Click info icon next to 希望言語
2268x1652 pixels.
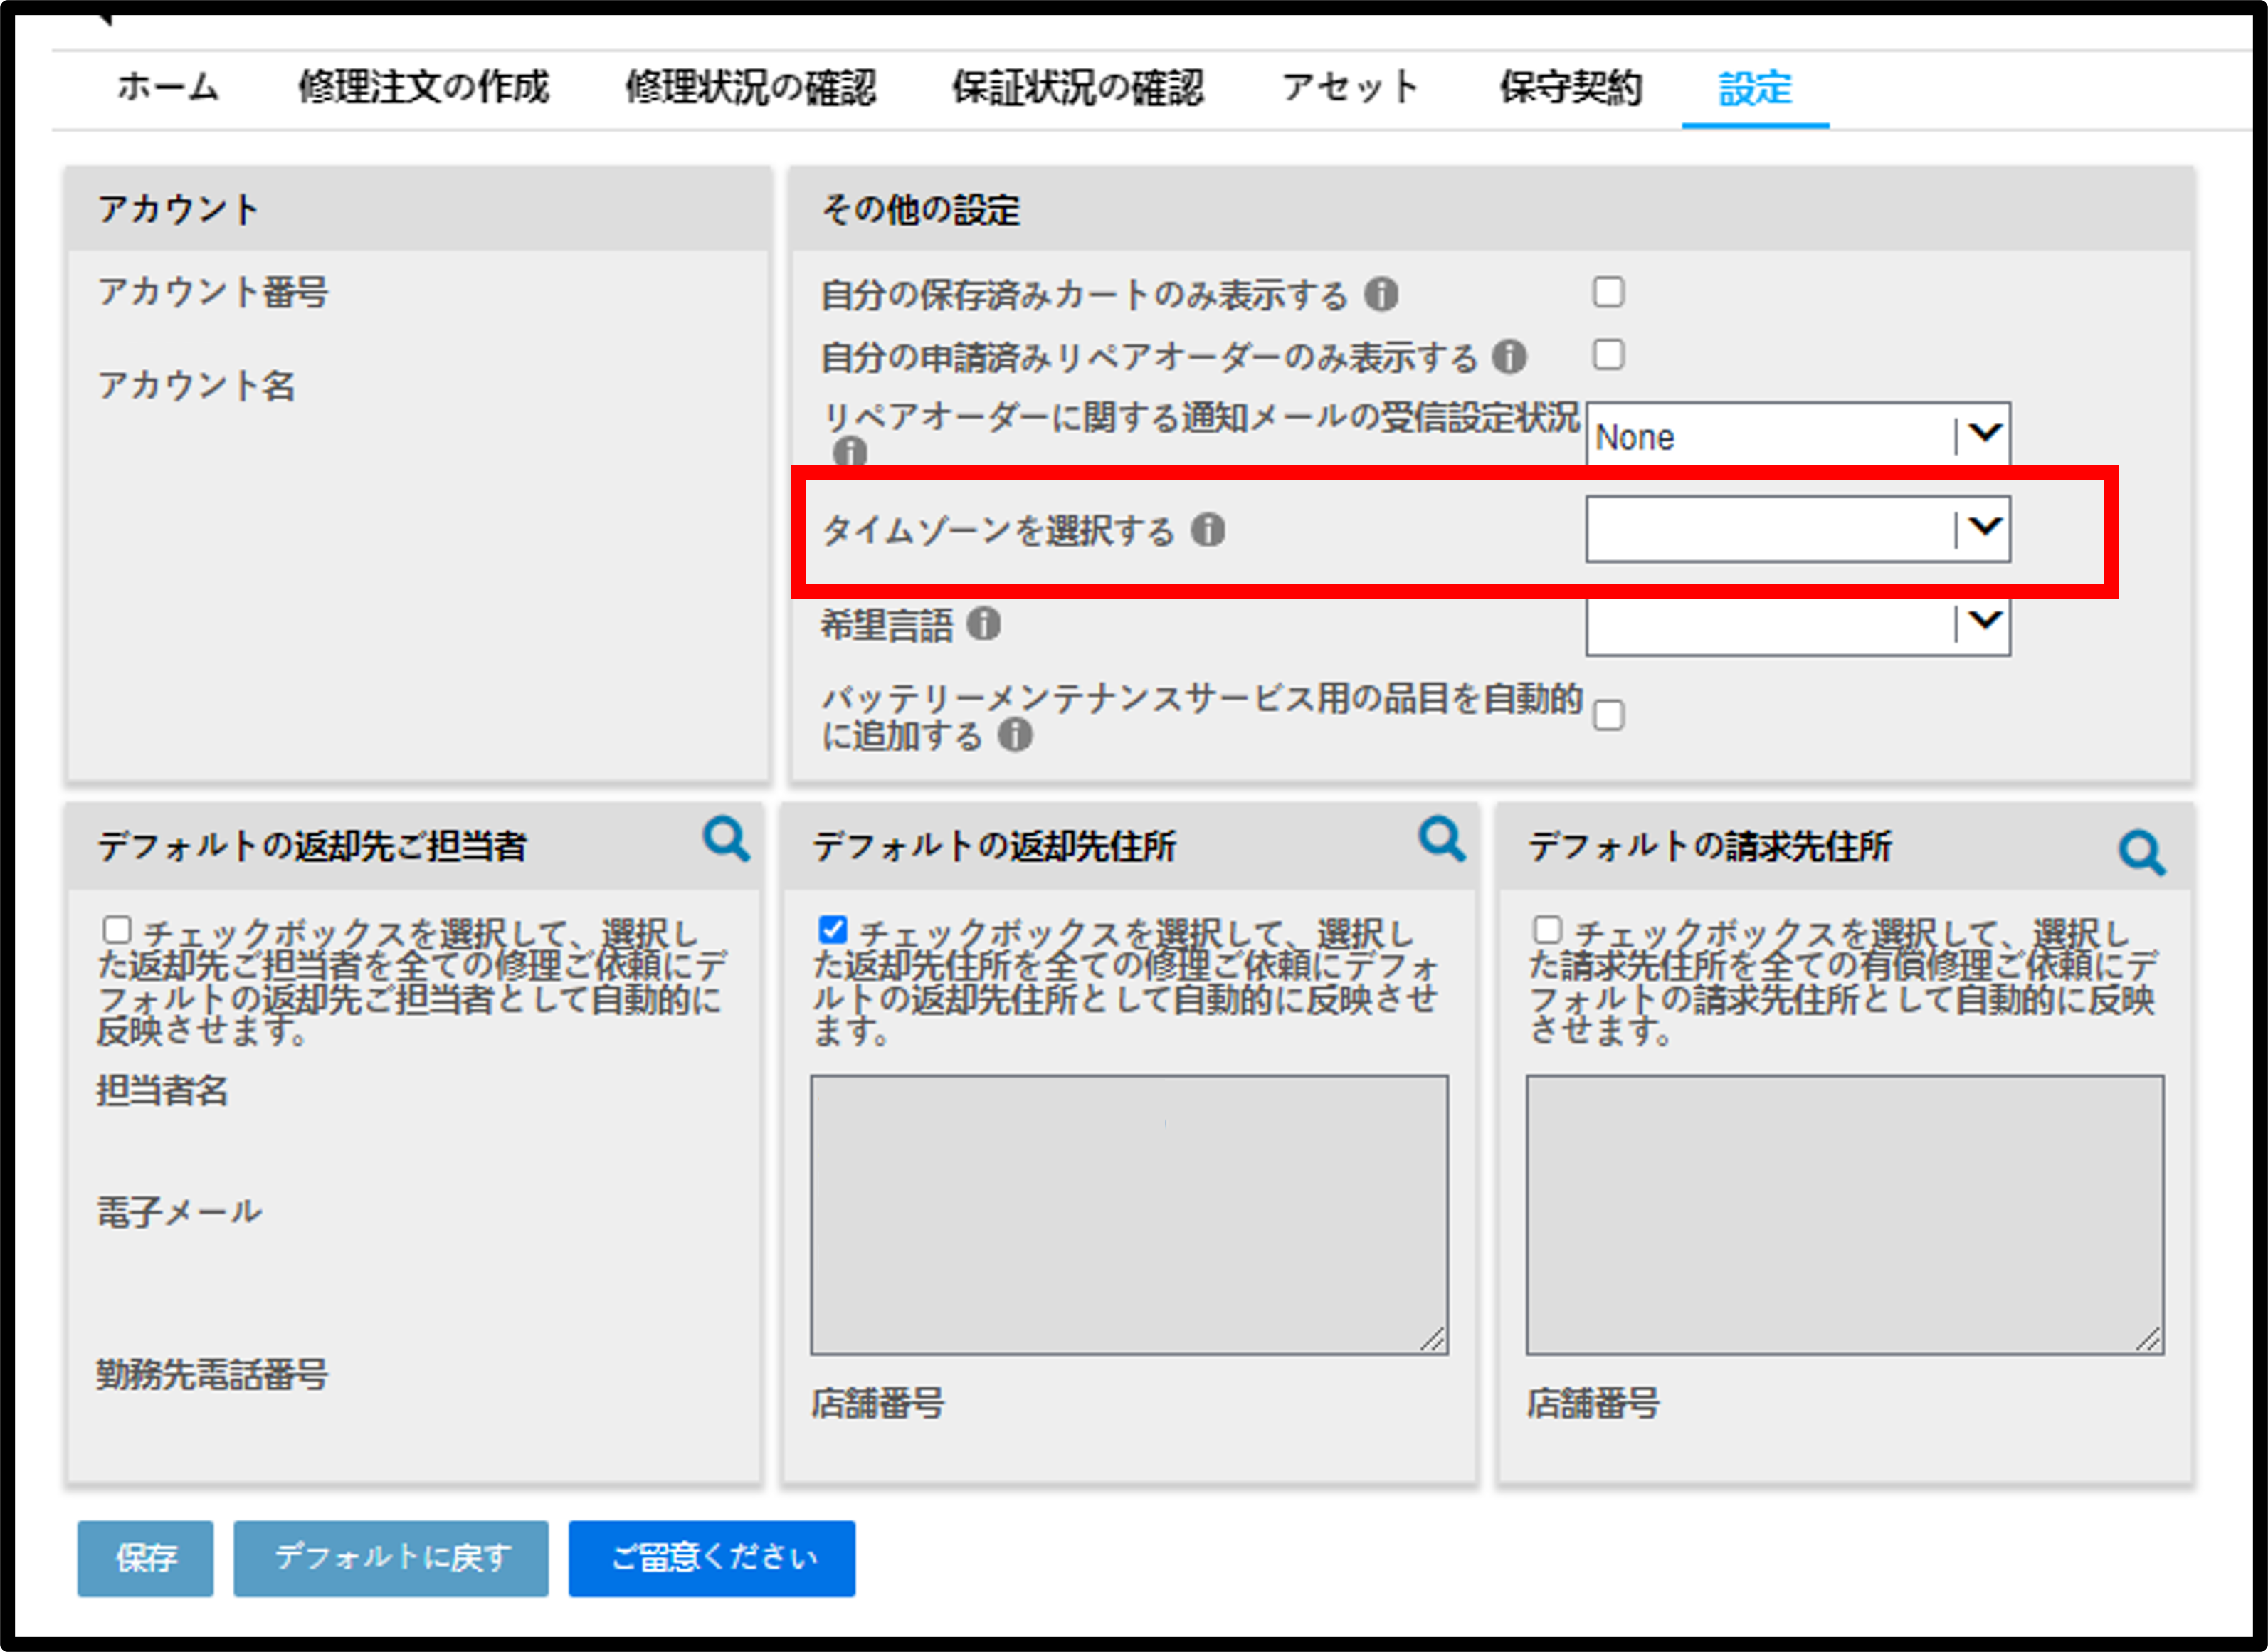[x=984, y=624]
